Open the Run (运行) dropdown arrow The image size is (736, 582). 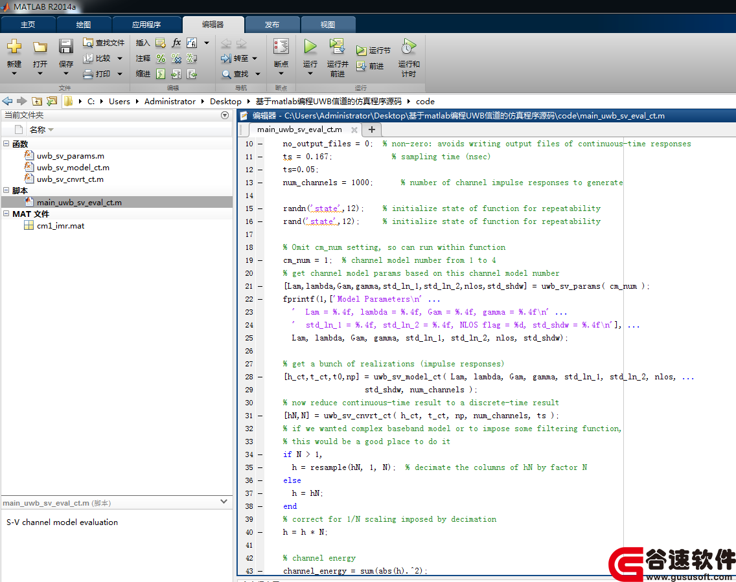310,73
